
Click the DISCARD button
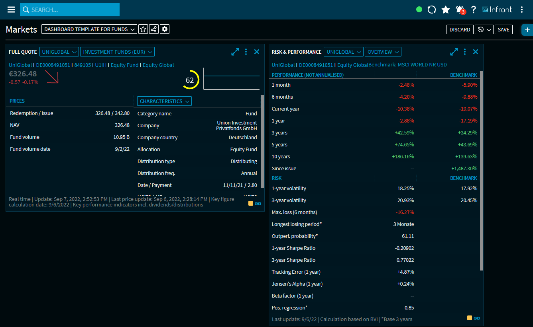[x=460, y=30]
